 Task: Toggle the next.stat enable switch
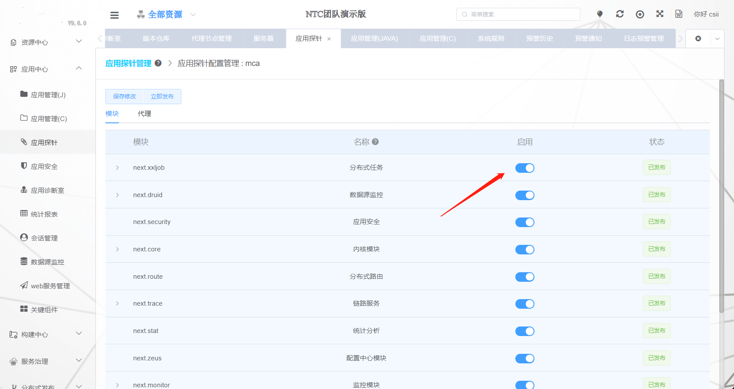[x=524, y=331]
